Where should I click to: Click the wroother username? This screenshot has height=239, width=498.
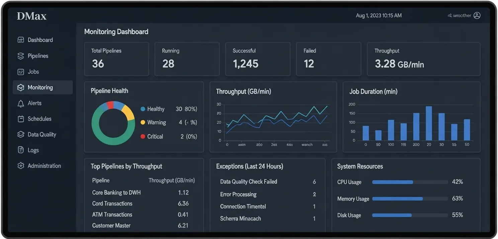pyautogui.click(x=462, y=16)
